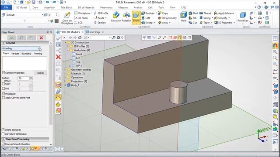Click the home icon in model tree toolbar

pos(80,38)
